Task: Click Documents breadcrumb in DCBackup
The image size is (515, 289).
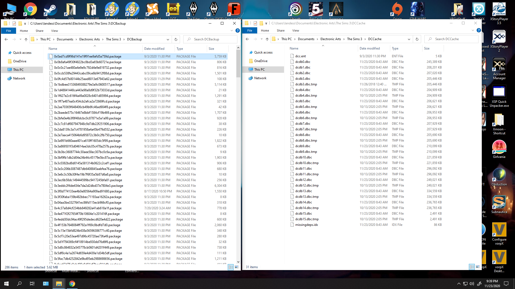Action: (65, 39)
